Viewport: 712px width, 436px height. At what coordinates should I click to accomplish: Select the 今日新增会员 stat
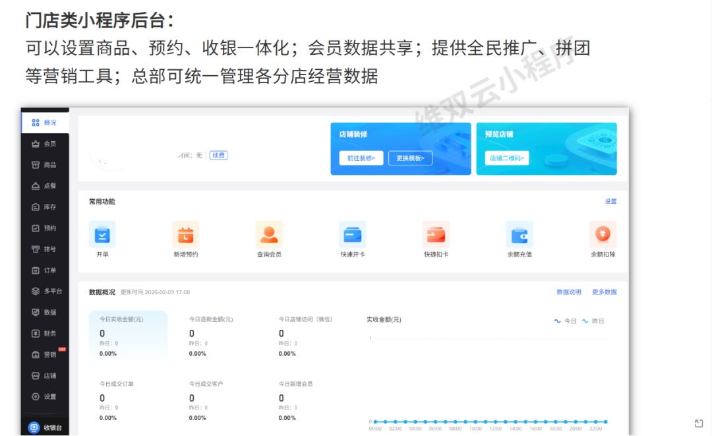pos(295,400)
